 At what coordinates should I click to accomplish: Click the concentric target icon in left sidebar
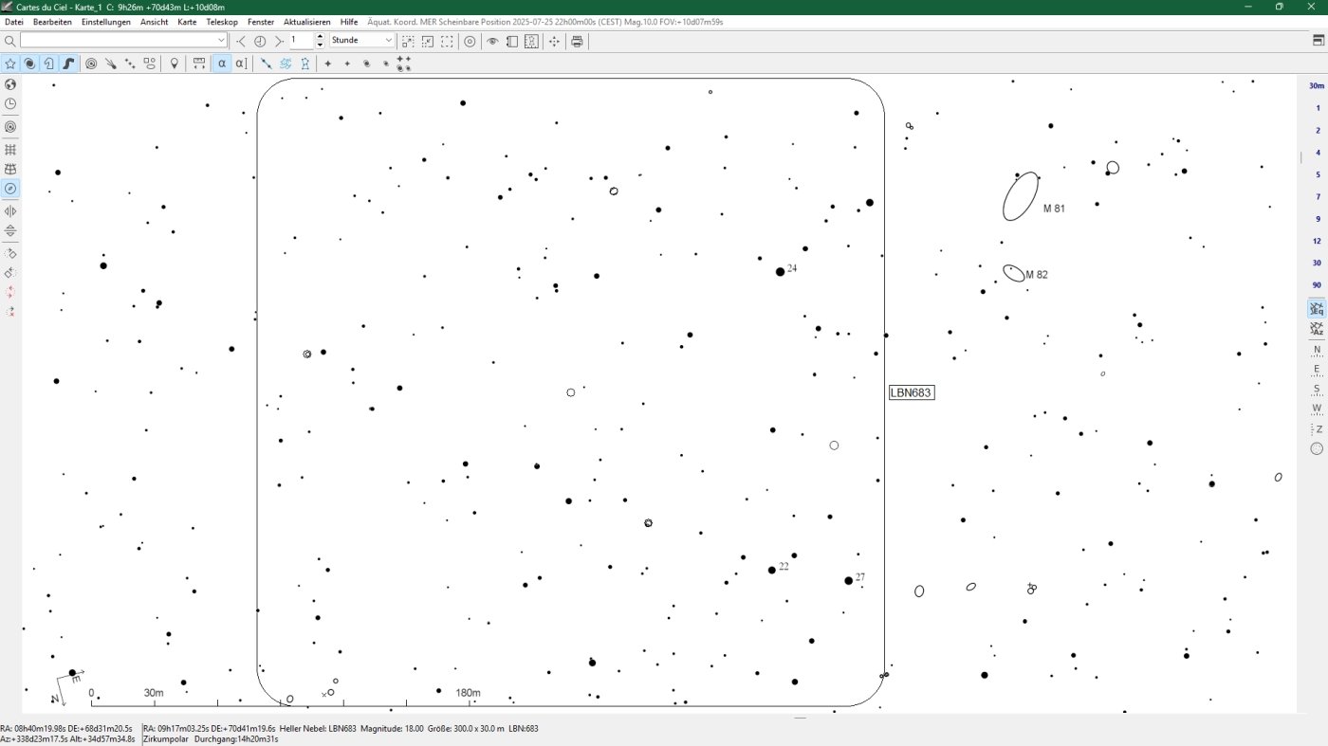10,127
